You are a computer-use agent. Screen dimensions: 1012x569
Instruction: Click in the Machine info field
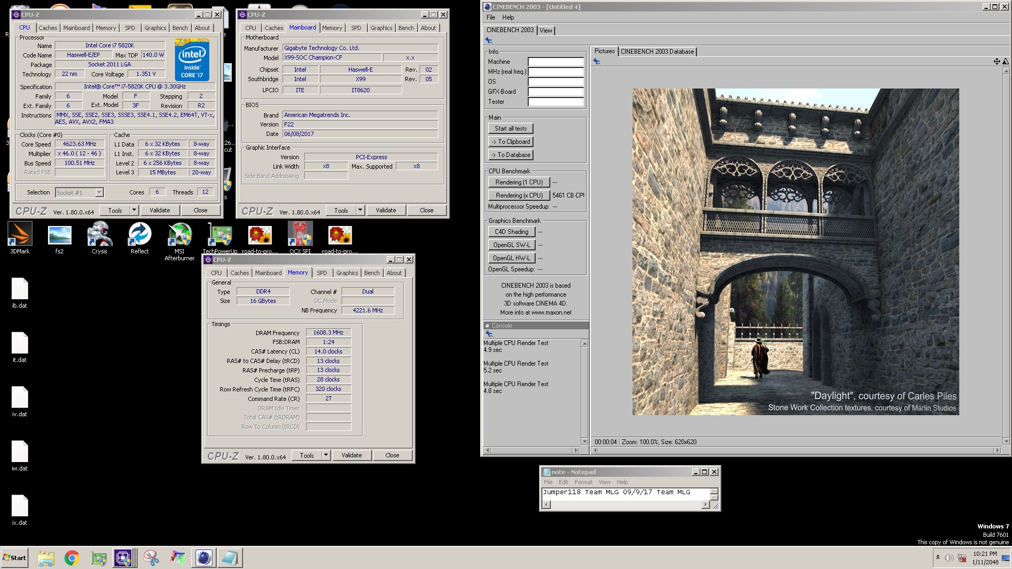[x=556, y=62]
